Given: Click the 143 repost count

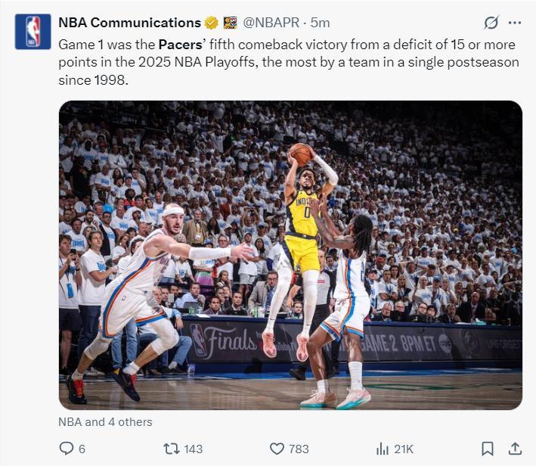Looking at the screenshot, I should pos(194,449).
